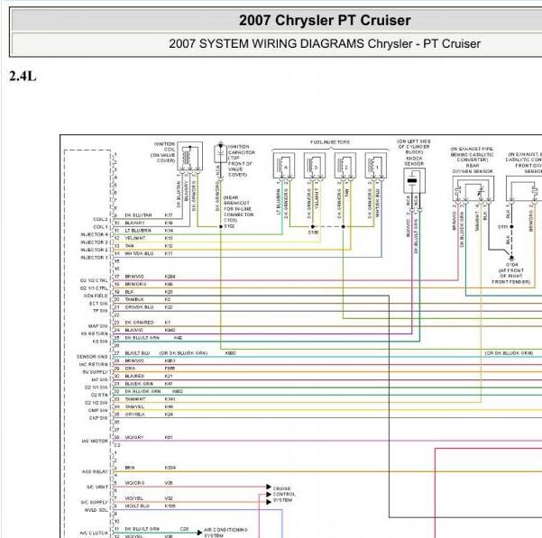Click the 'MAP SIG' pin label
Image resolution: width=542 pixels, height=538 pixels.
pyautogui.click(x=98, y=326)
